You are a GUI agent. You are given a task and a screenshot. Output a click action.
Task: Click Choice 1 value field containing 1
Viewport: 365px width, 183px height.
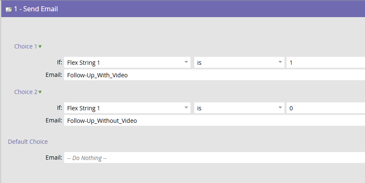point(325,63)
